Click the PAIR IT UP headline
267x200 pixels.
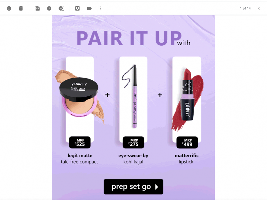tap(129, 39)
